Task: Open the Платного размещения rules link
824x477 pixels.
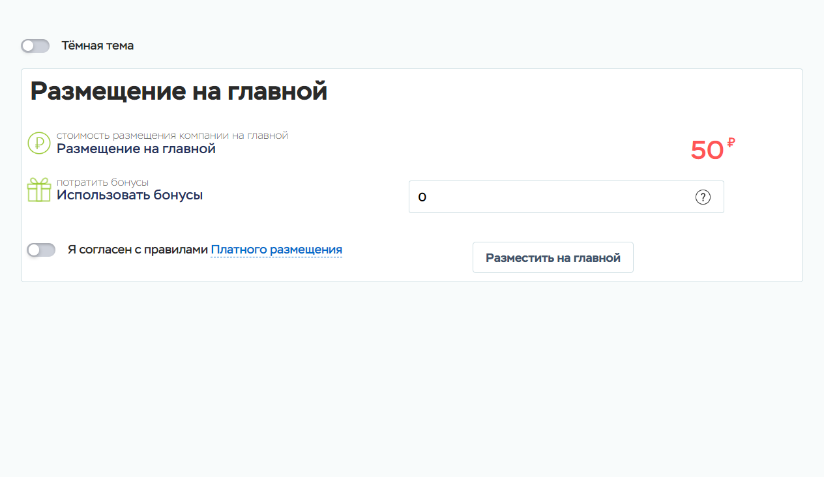Action: tap(276, 250)
